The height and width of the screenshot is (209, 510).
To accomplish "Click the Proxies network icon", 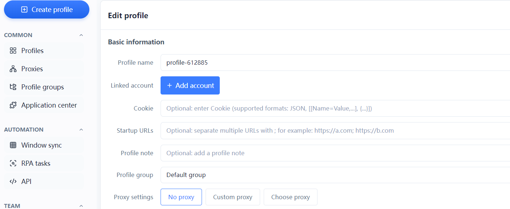I will pyautogui.click(x=13, y=69).
